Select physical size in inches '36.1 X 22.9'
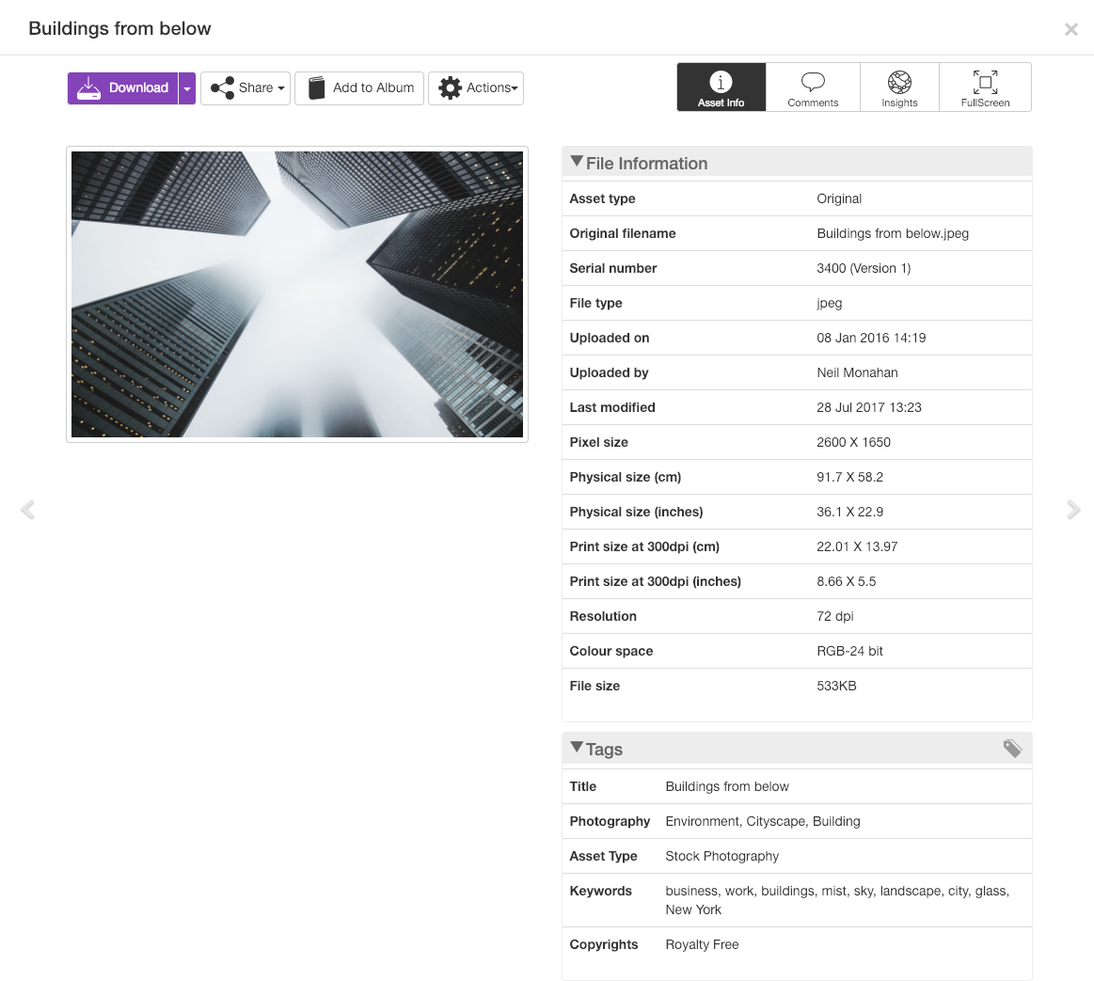Viewport: 1094px width, 981px height. 849,512
